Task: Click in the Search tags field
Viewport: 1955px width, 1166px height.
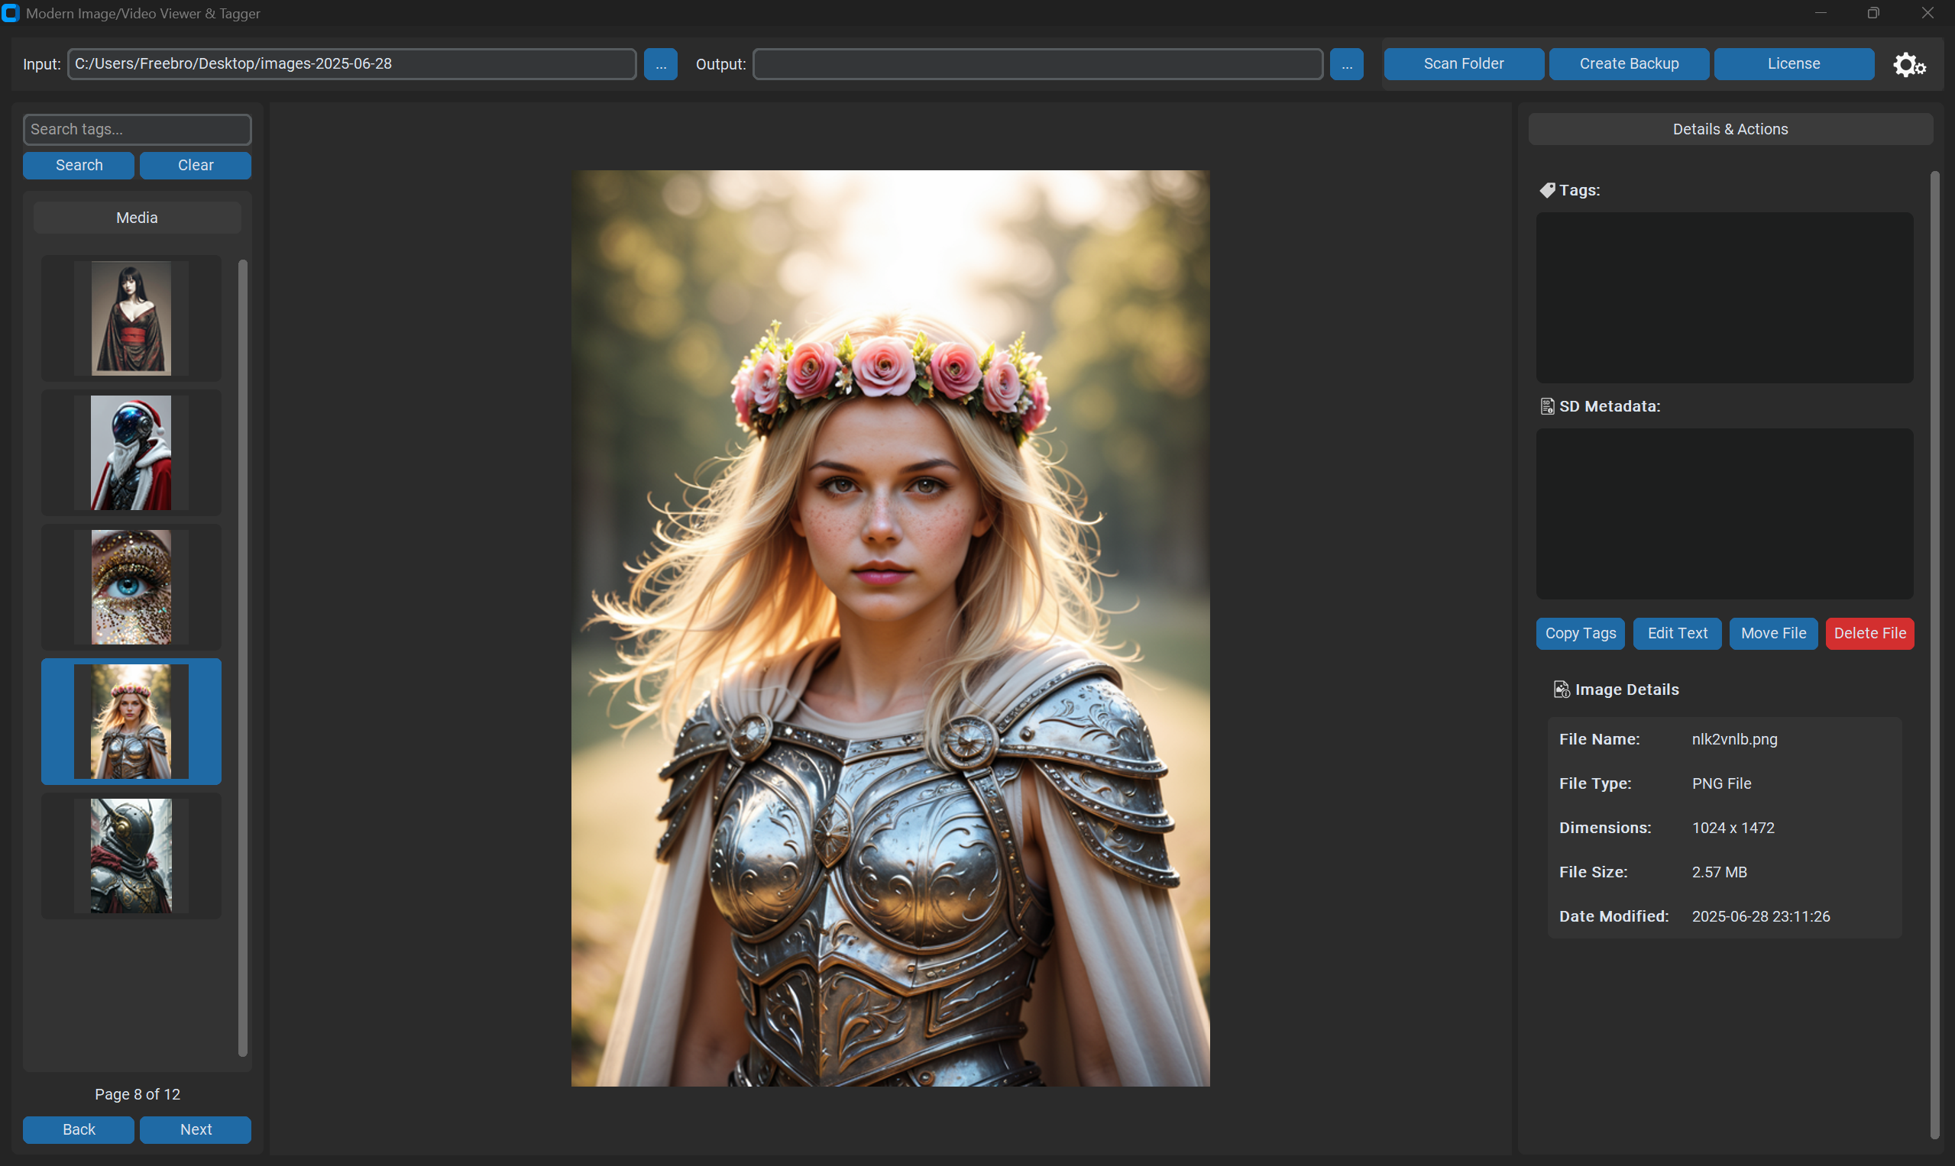Action: (x=137, y=129)
